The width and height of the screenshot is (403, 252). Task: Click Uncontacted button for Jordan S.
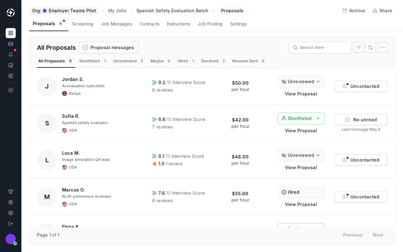click(361, 86)
